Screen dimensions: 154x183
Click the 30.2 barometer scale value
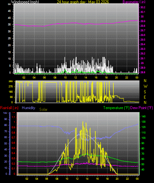click(143, 7)
